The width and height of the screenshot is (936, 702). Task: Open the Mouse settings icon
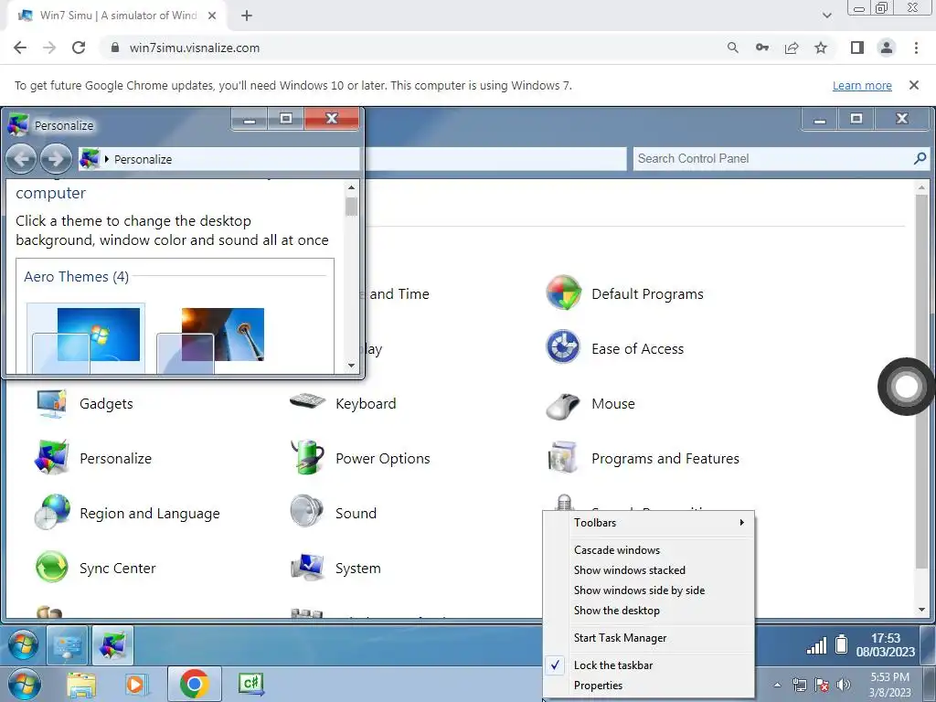[563, 406]
